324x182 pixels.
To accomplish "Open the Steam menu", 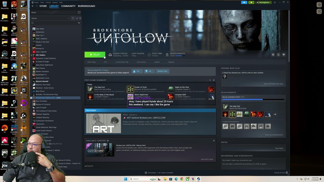I will coord(36,2).
